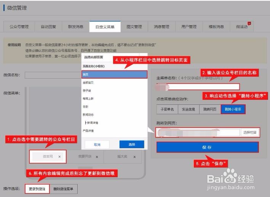Image resolution: width=270 pixels, height=197 pixels.
Task: Focus the 主菜单名称 input field
Action: [198, 87]
